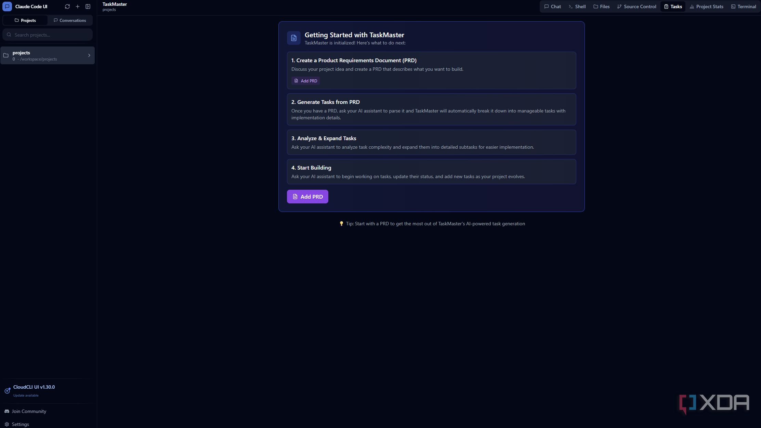Click the large purple Add PRD button
Image resolution: width=761 pixels, height=428 pixels.
[307, 197]
